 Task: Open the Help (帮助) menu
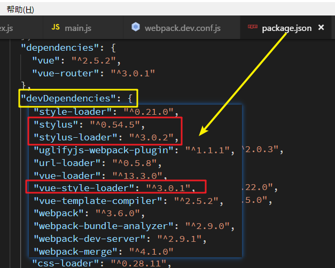pyautogui.click(x=20, y=10)
